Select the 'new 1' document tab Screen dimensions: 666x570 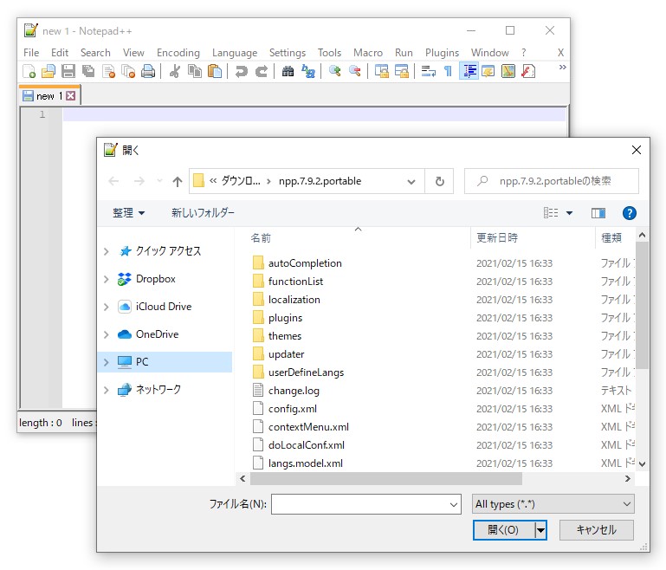tap(48, 95)
